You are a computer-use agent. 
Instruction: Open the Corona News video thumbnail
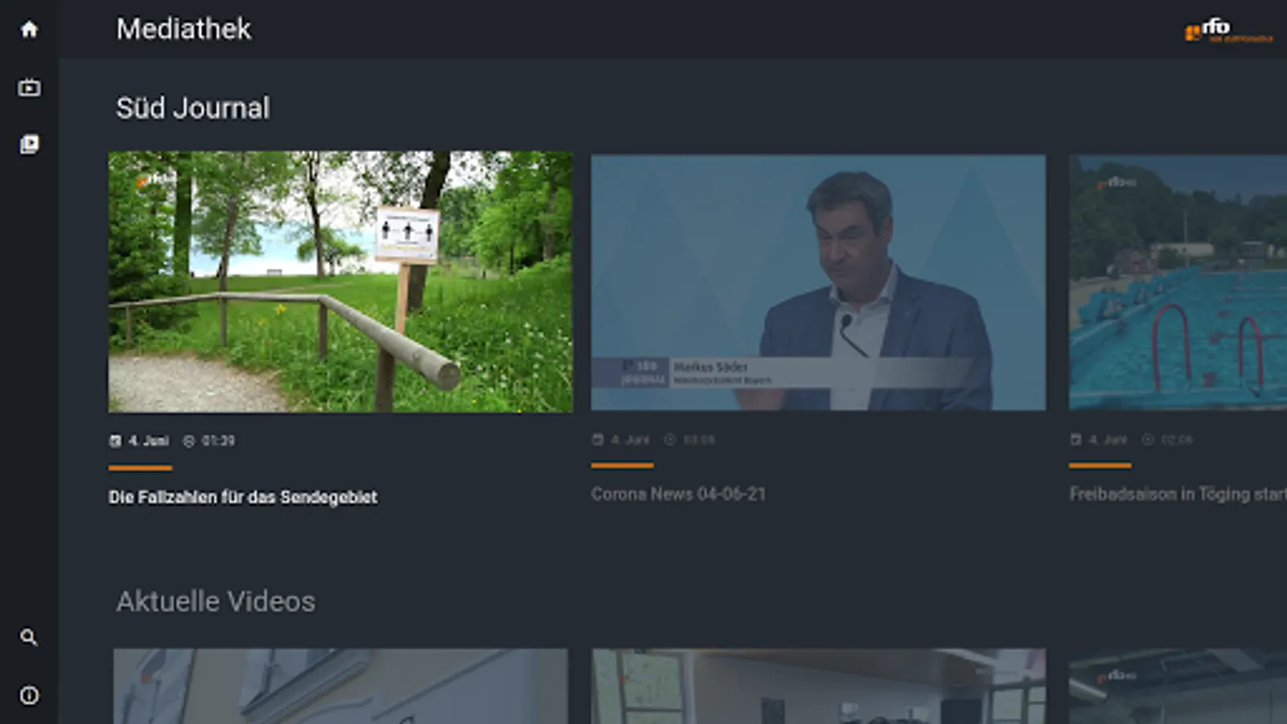818,282
